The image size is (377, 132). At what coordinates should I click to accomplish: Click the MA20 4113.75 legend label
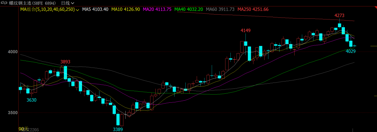point(157,9)
